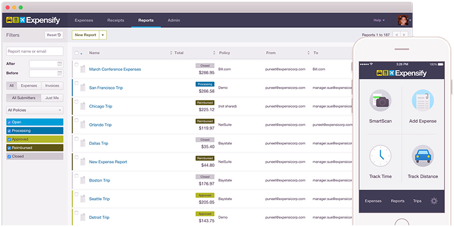Open the user avatar profile picture

coord(403,20)
